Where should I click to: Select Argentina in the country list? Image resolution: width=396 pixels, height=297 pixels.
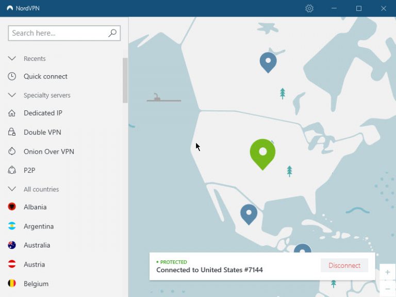pyautogui.click(x=38, y=226)
